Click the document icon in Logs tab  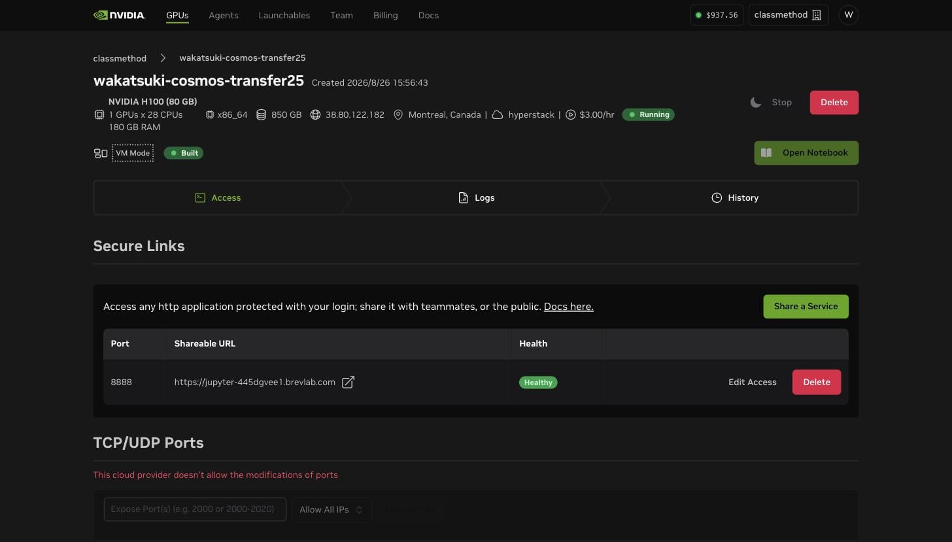(x=463, y=197)
